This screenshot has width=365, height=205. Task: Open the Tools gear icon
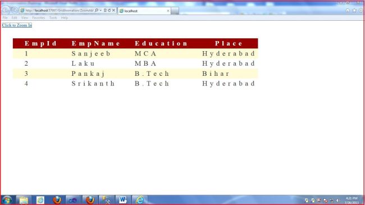click(x=361, y=10)
